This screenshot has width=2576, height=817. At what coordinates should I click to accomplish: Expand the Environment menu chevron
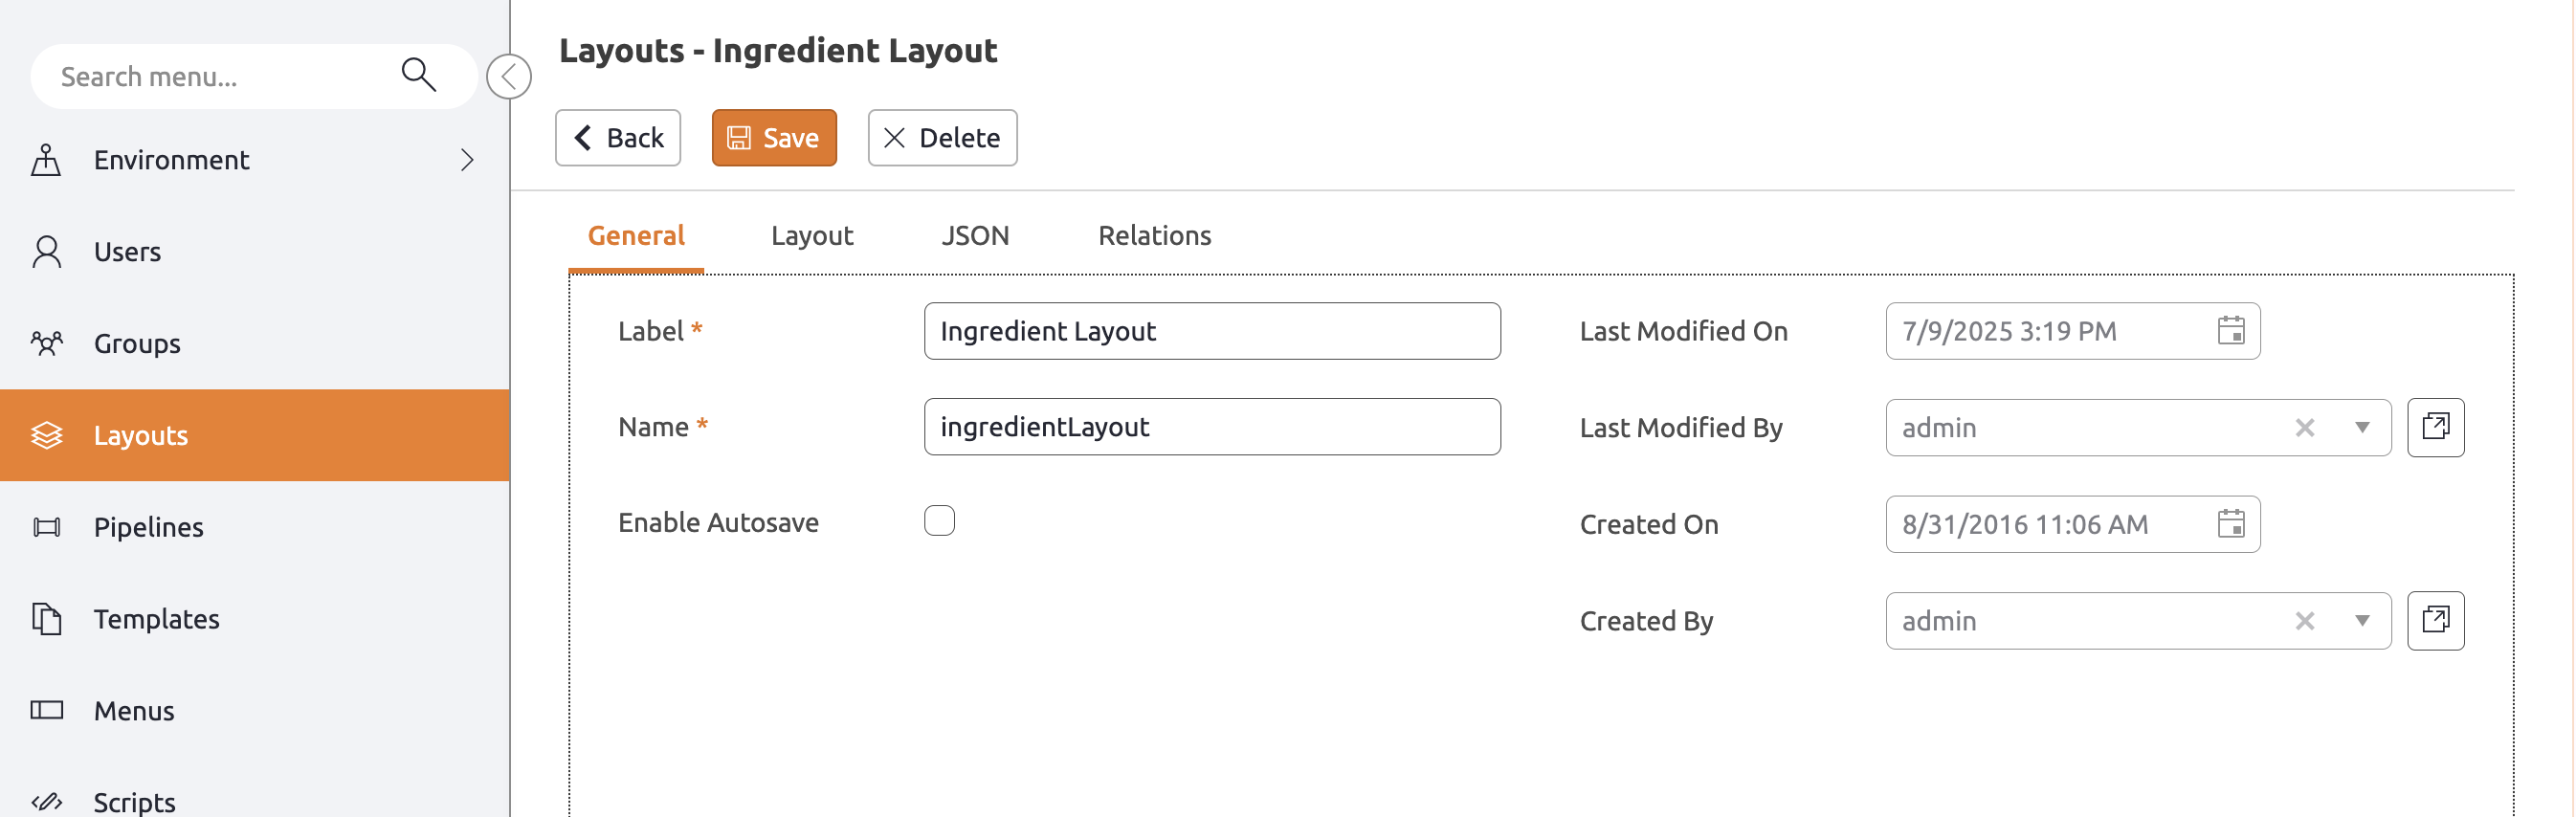click(467, 160)
